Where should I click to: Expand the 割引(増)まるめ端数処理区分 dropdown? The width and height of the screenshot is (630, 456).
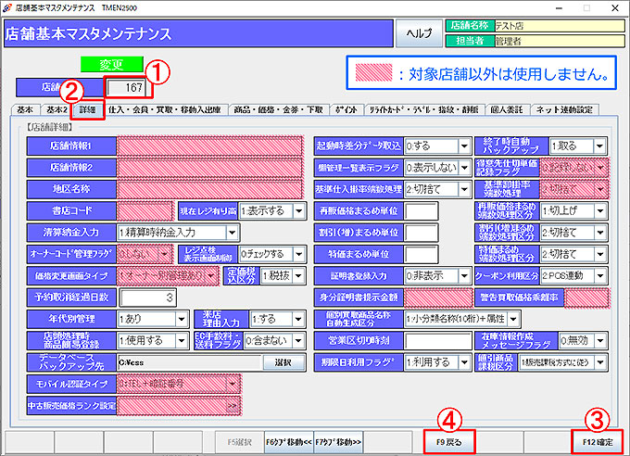(x=600, y=233)
